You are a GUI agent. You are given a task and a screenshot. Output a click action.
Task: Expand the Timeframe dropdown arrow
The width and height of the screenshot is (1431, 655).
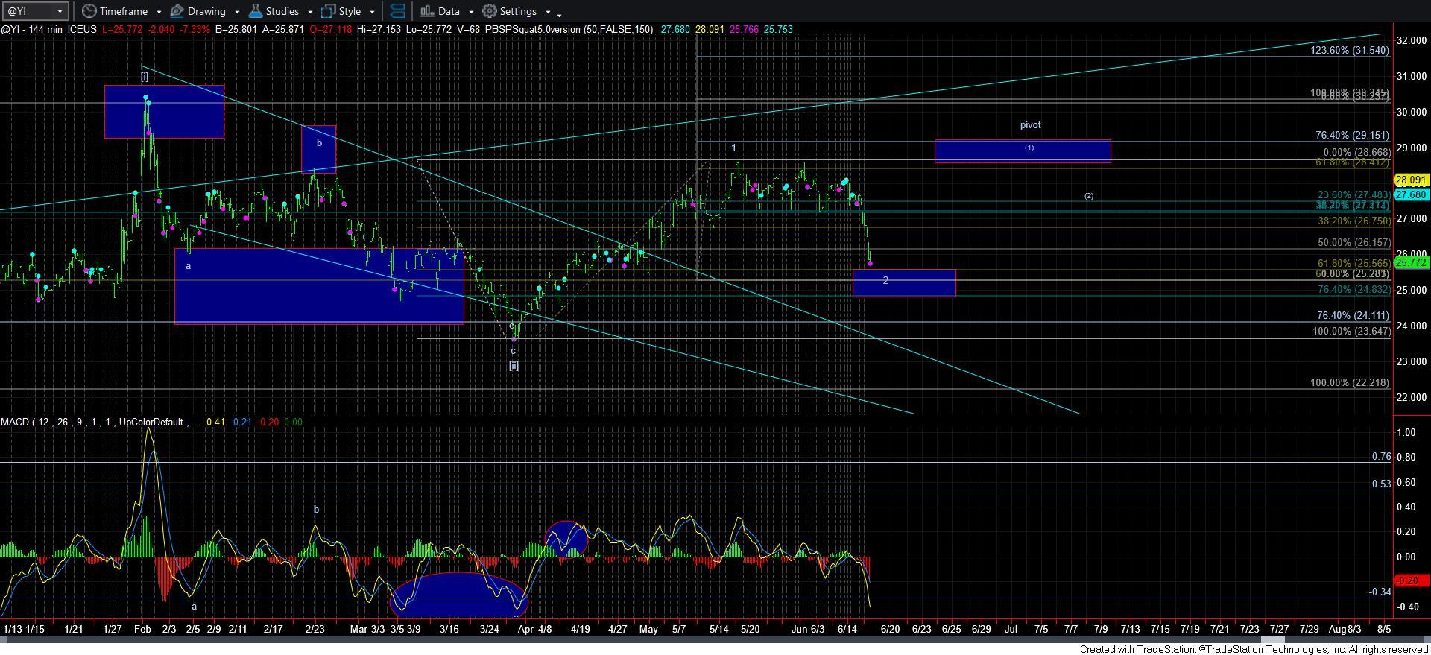(x=159, y=12)
